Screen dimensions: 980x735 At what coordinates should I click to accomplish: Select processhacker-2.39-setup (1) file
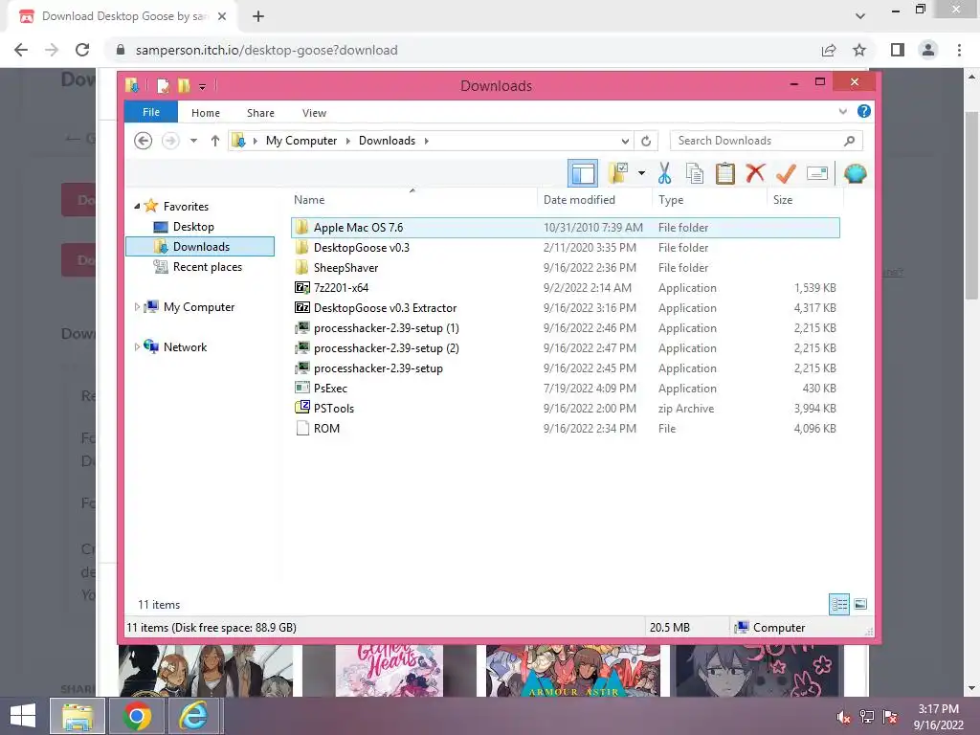click(565, 327)
